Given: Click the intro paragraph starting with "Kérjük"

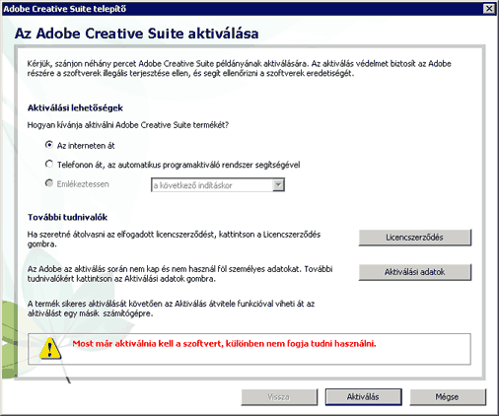Looking at the screenshot, I should [239, 68].
